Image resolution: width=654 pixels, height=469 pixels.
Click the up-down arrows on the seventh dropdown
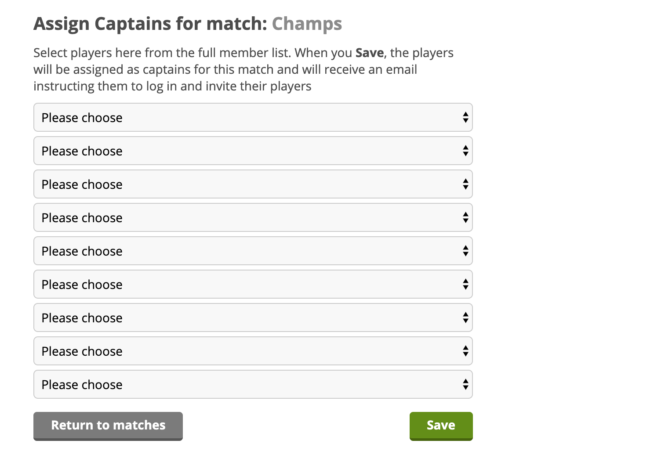(465, 317)
